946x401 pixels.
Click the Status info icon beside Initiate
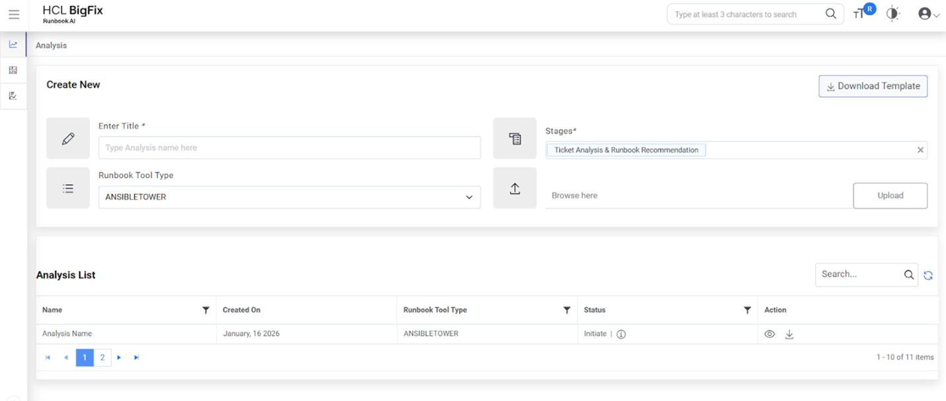point(621,334)
